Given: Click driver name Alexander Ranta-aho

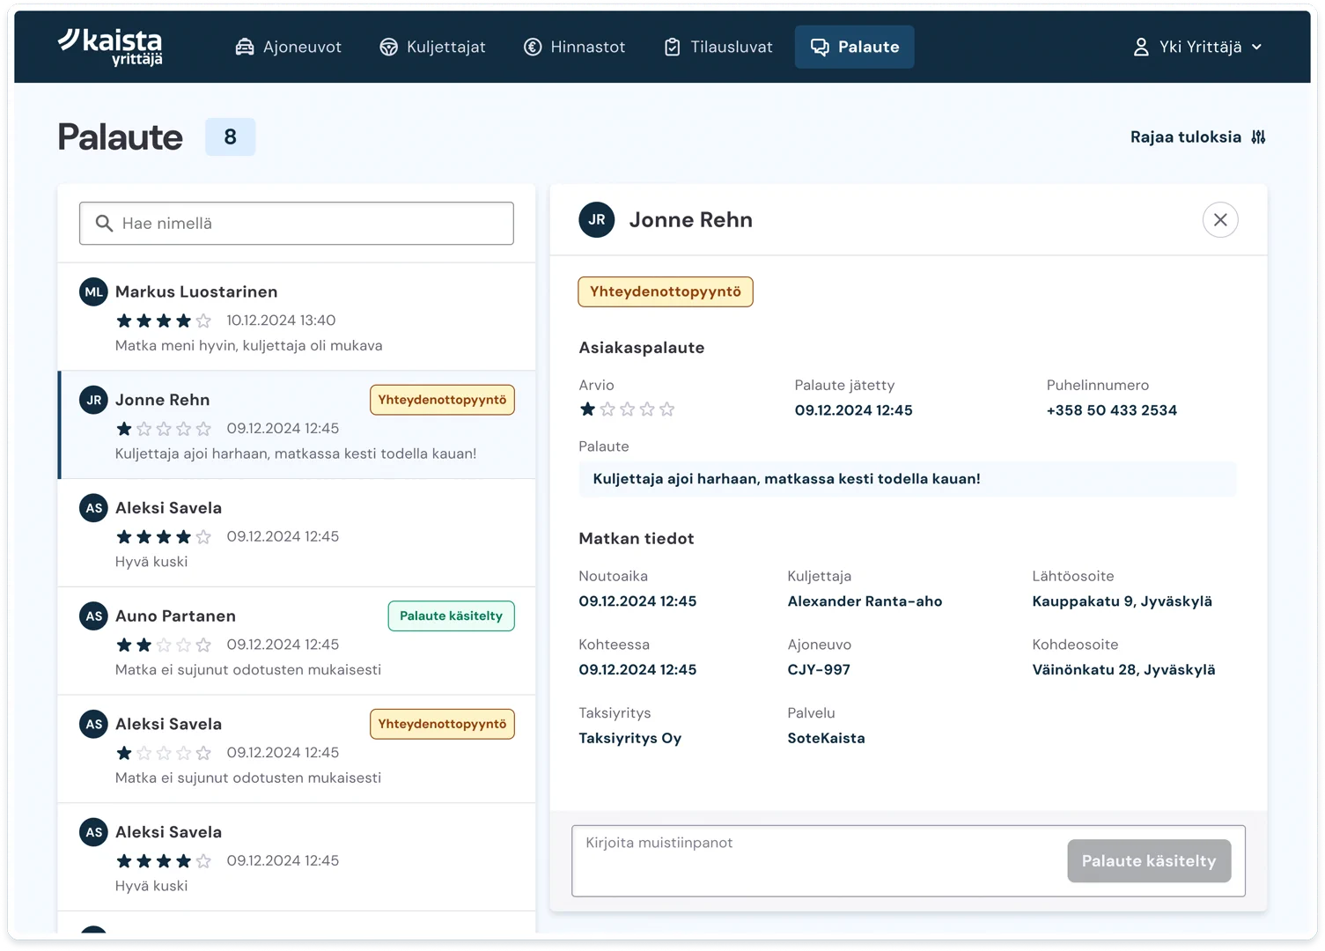Looking at the screenshot, I should coord(865,601).
